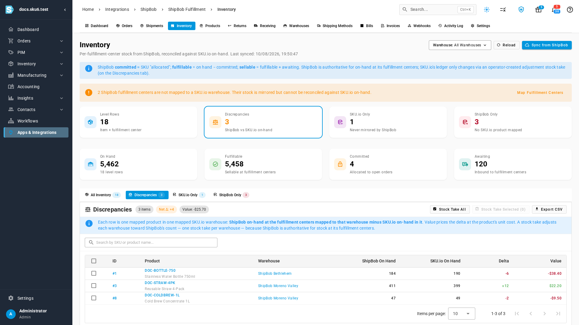Check the DOC-BOTTLE-750 row checkbox
Viewport: 579px width, 325px height.
coord(94,273)
